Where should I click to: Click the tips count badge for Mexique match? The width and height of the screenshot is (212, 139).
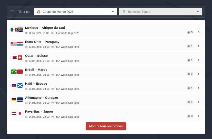(190, 32)
